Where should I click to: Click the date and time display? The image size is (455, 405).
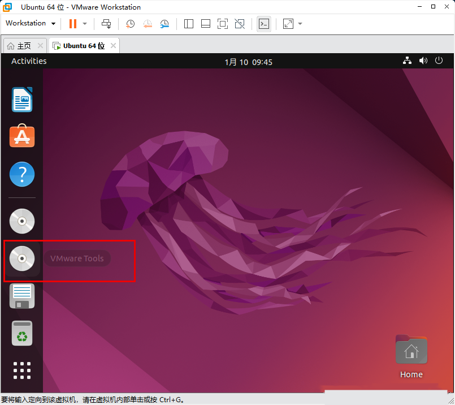pos(249,61)
